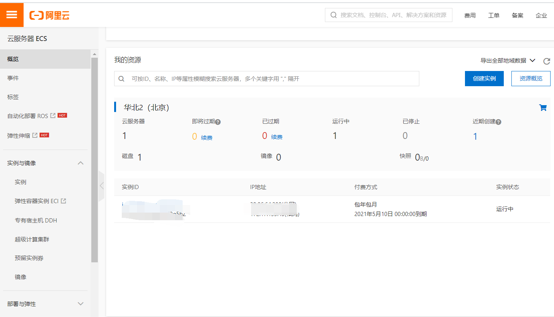This screenshot has width=554, height=317.
Task: Open the 近期创建 help tooltip icon
Action: [498, 121]
